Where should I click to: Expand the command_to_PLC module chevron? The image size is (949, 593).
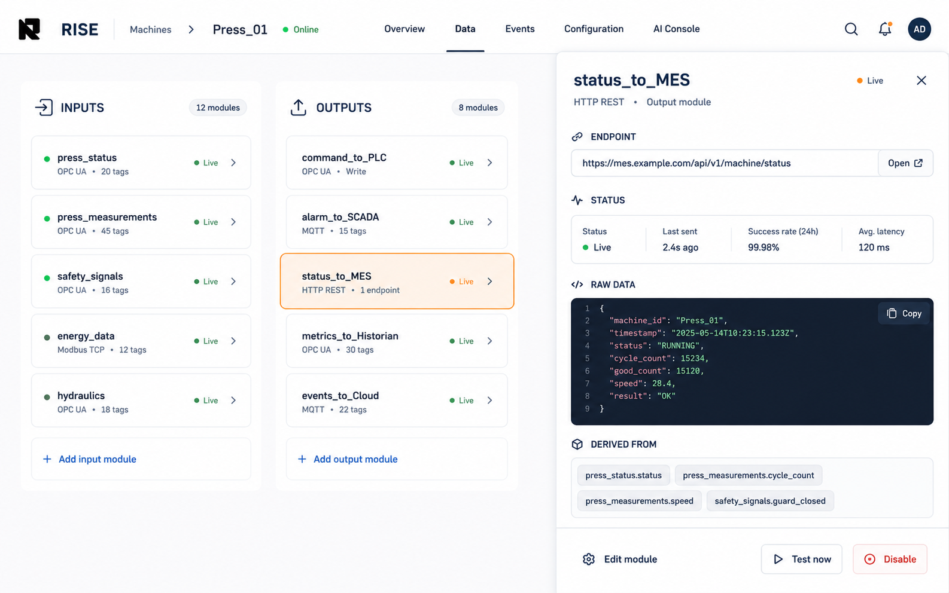(x=490, y=163)
